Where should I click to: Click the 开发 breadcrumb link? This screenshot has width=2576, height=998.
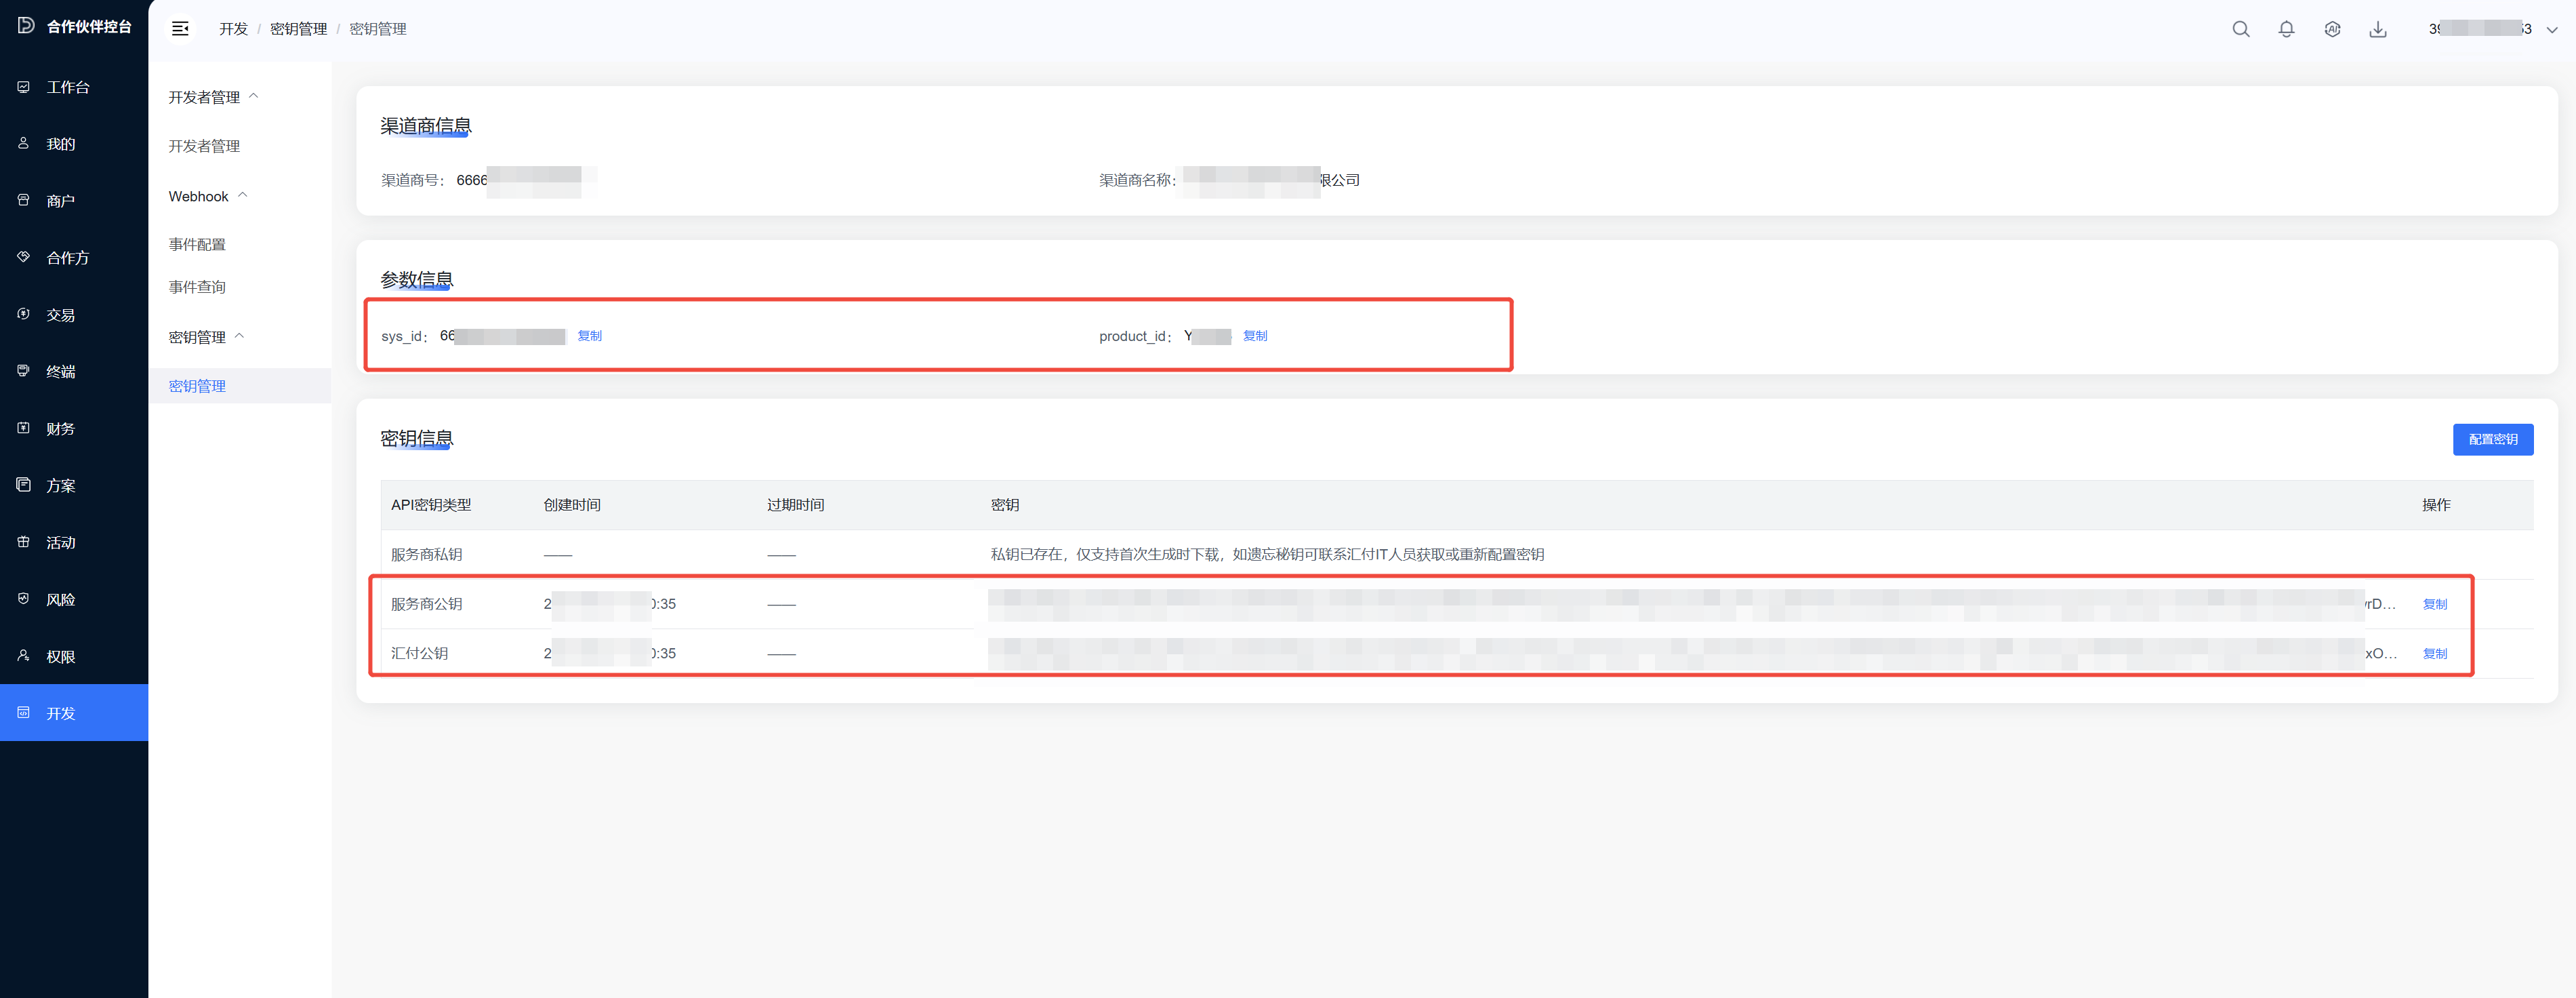pyautogui.click(x=233, y=29)
